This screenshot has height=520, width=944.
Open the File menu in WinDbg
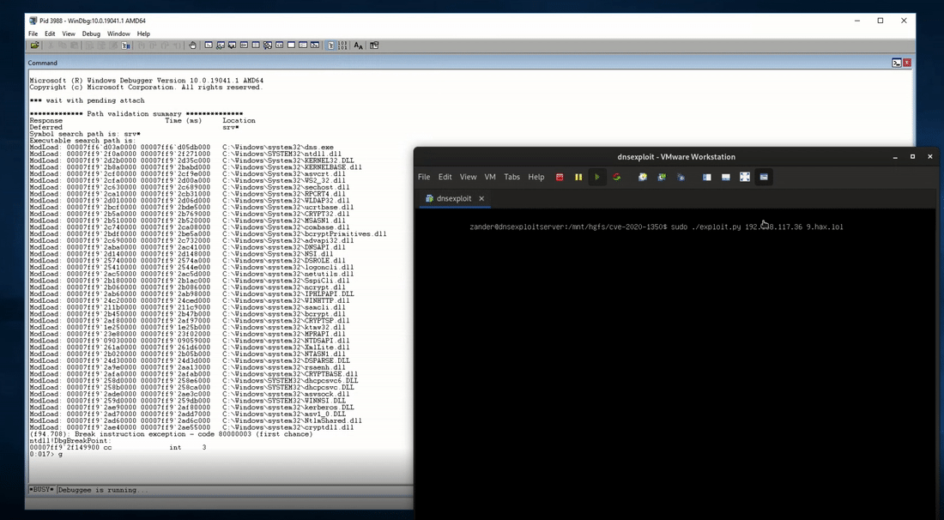33,33
